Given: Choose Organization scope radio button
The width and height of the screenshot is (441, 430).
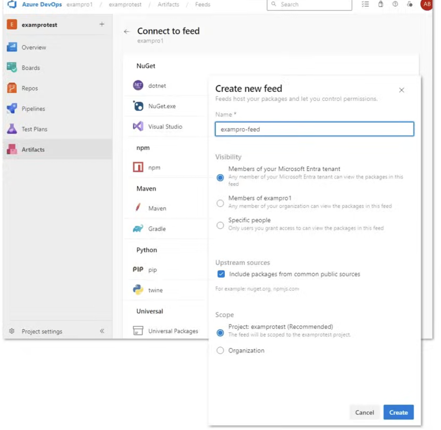Looking at the screenshot, I should tap(220, 351).
